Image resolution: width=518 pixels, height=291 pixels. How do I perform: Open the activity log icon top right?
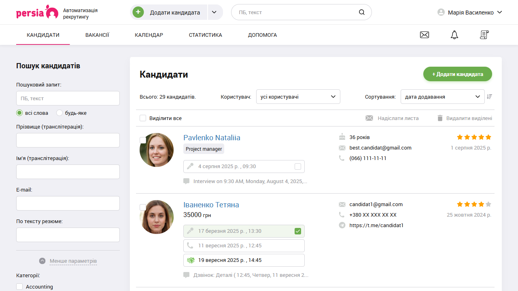coord(484,35)
